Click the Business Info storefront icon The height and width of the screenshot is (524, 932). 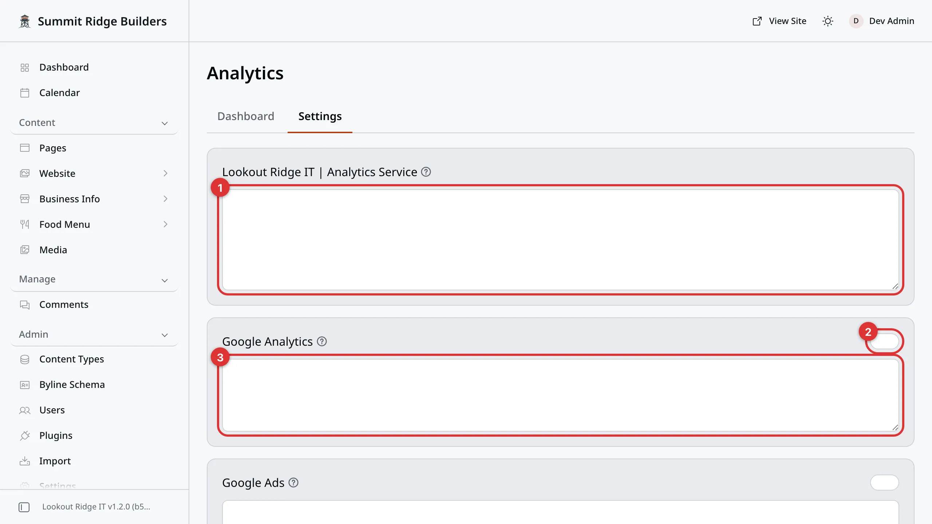click(25, 199)
